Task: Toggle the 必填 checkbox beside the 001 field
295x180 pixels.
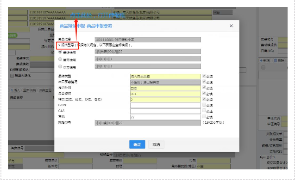Action: pos(204,93)
